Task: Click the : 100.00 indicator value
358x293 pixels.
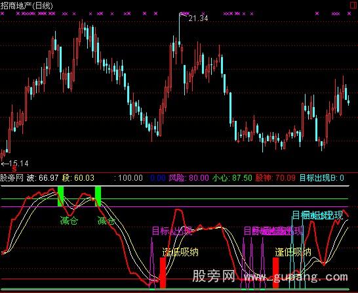Action: (129, 177)
